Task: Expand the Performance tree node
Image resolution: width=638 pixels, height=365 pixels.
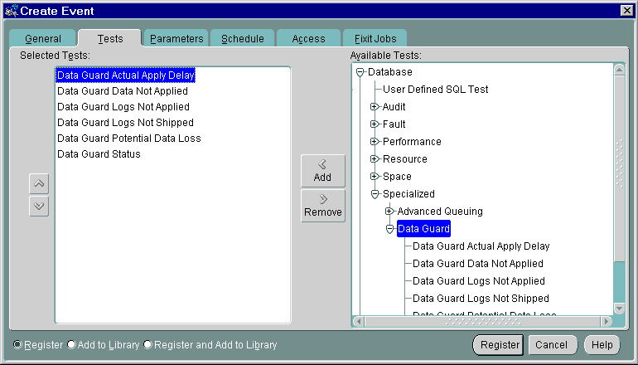Action: pos(375,142)
